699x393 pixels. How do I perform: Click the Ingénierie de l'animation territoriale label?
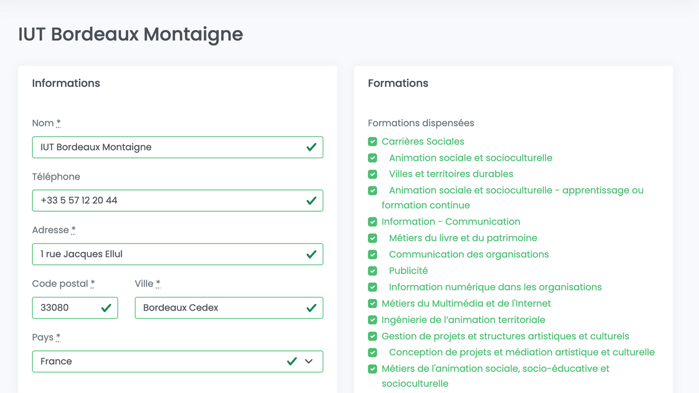463,320
